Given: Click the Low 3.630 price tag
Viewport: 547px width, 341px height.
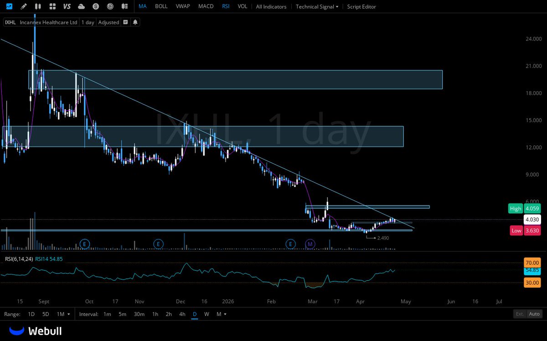Looking at the screenshot, I should 524,231.
